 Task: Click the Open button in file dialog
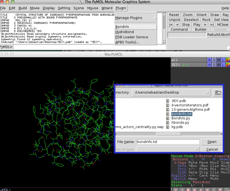point(212,142)
